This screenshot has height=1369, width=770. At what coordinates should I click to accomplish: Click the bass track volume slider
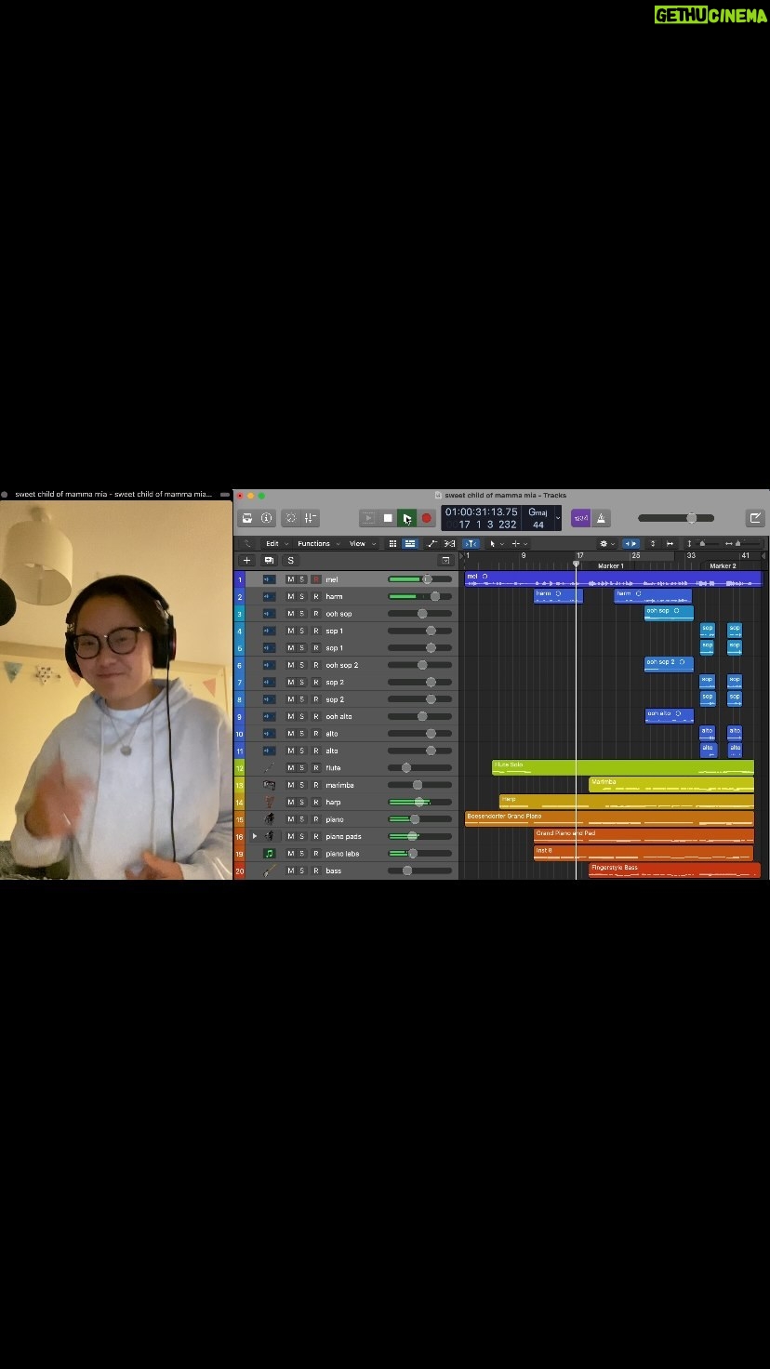pyautogui.click(x=407, y=871)
